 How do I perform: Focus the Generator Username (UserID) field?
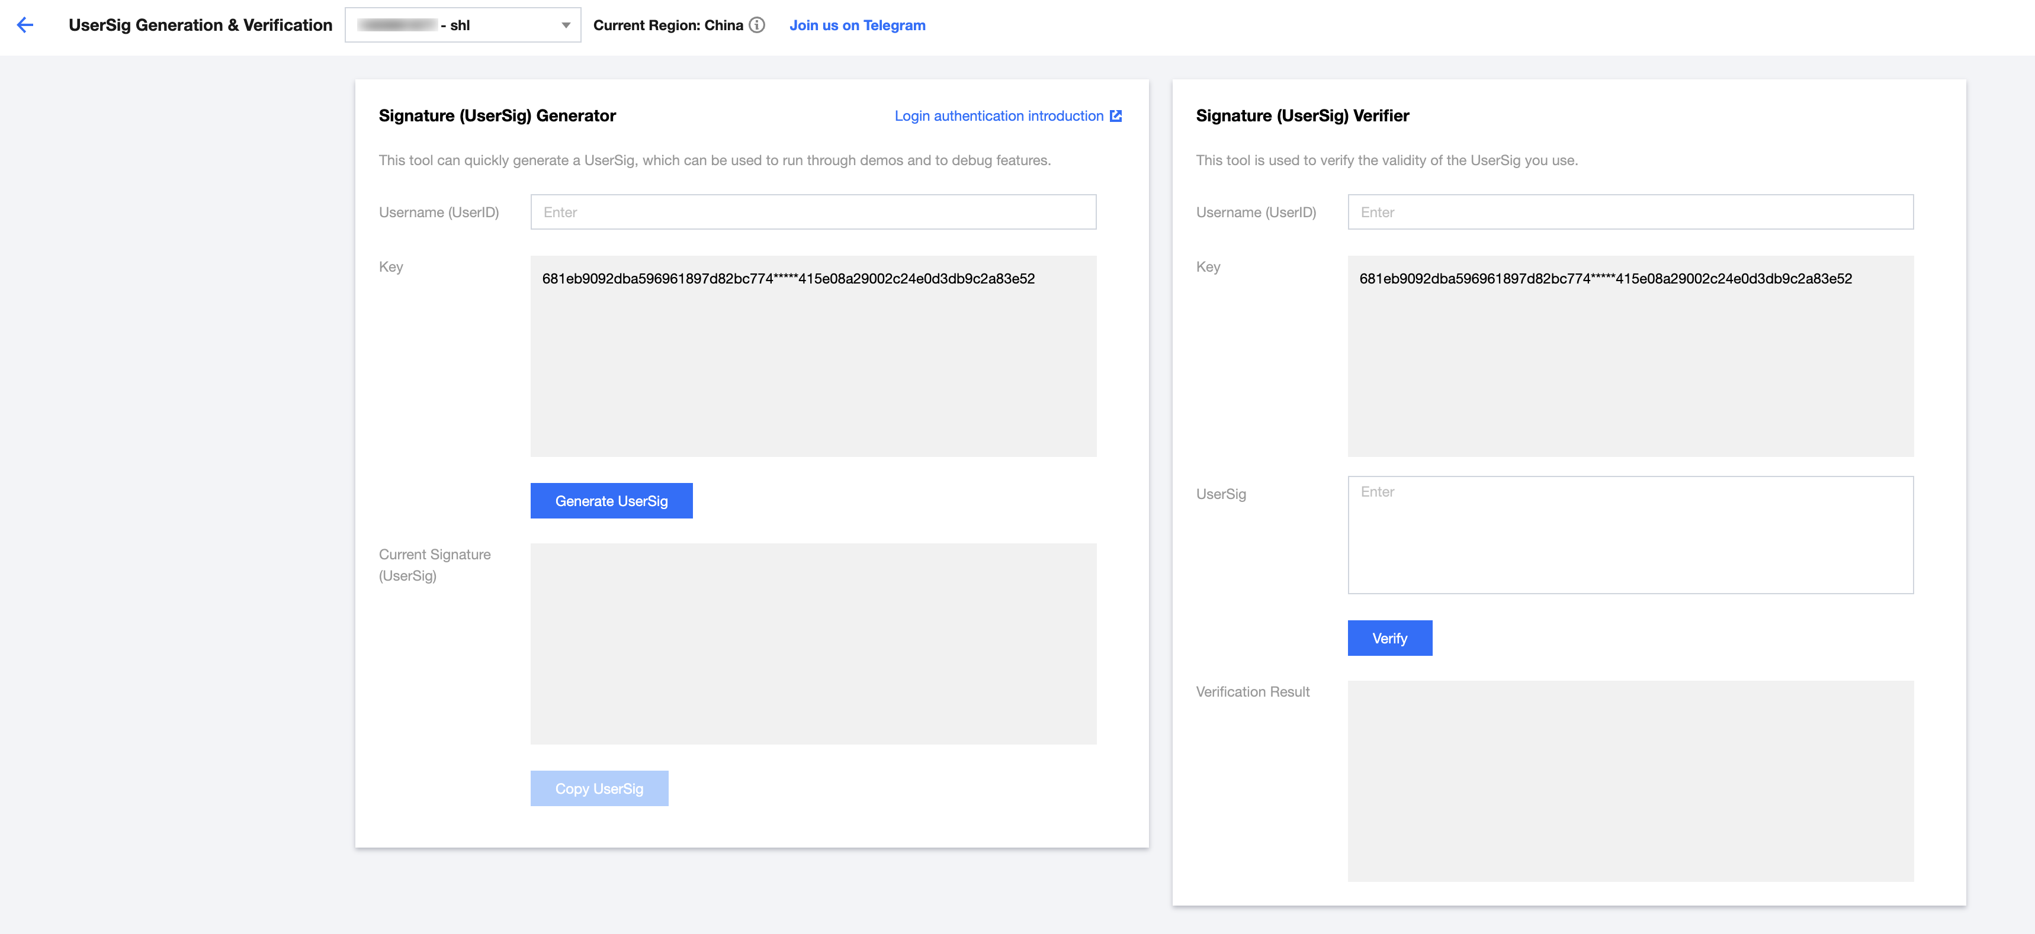[x=813, y=212]
